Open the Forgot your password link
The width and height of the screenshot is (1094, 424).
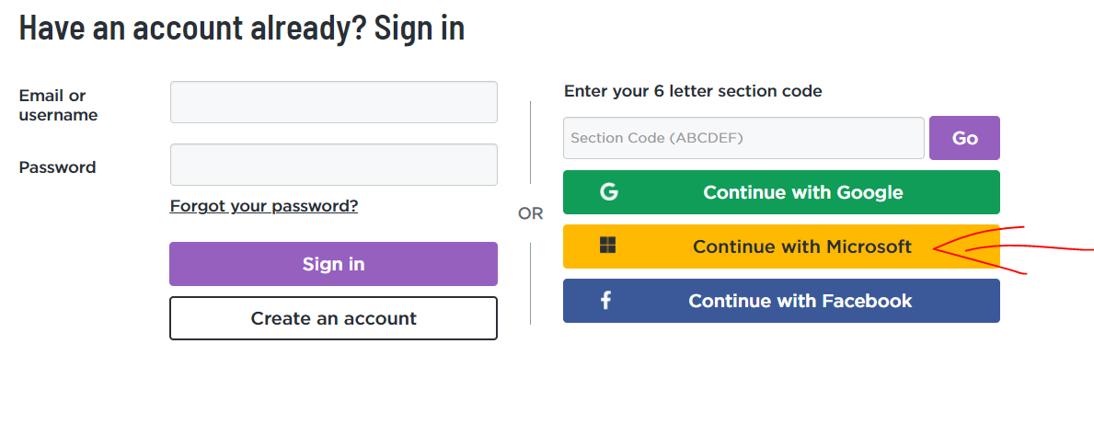pos(264,206)
